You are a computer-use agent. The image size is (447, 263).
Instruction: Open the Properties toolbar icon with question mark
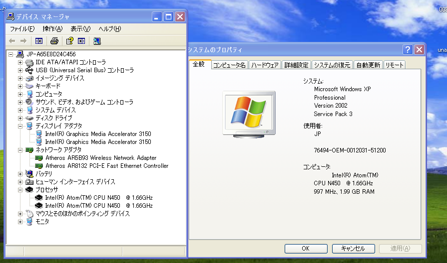click(x=69, y=41)
